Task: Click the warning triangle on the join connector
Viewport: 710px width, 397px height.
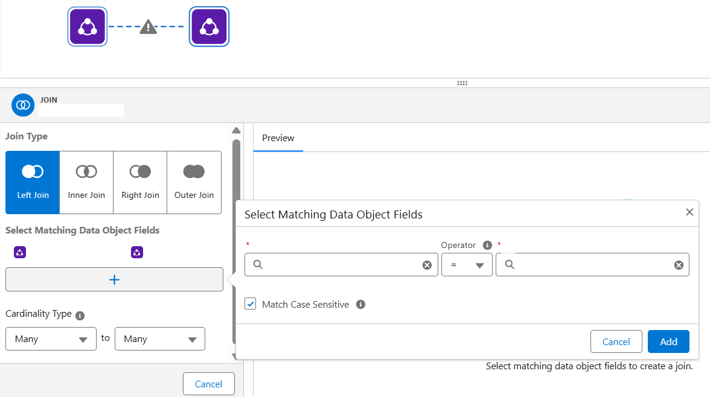Action: click(x=148, y=27)
